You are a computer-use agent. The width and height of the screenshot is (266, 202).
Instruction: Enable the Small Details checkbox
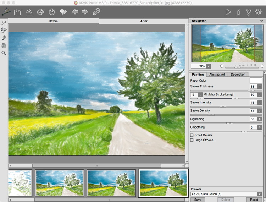192,135
